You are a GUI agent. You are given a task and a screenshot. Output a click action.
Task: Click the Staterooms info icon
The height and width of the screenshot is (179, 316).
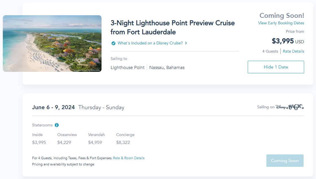point(57,125)
